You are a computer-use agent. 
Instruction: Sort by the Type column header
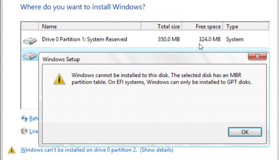[x=246, y=26]
